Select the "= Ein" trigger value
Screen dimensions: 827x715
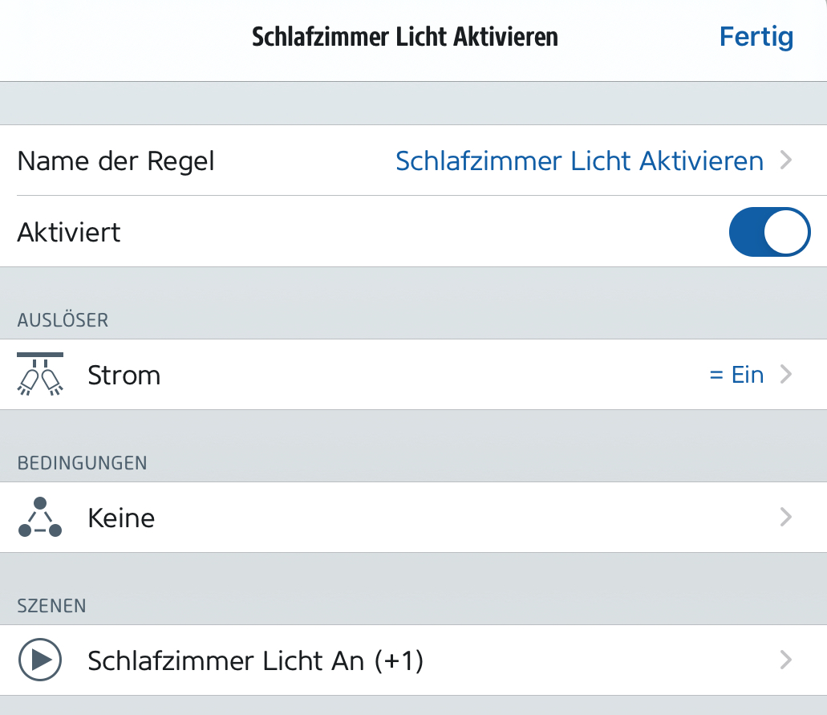tap(736, 375)
